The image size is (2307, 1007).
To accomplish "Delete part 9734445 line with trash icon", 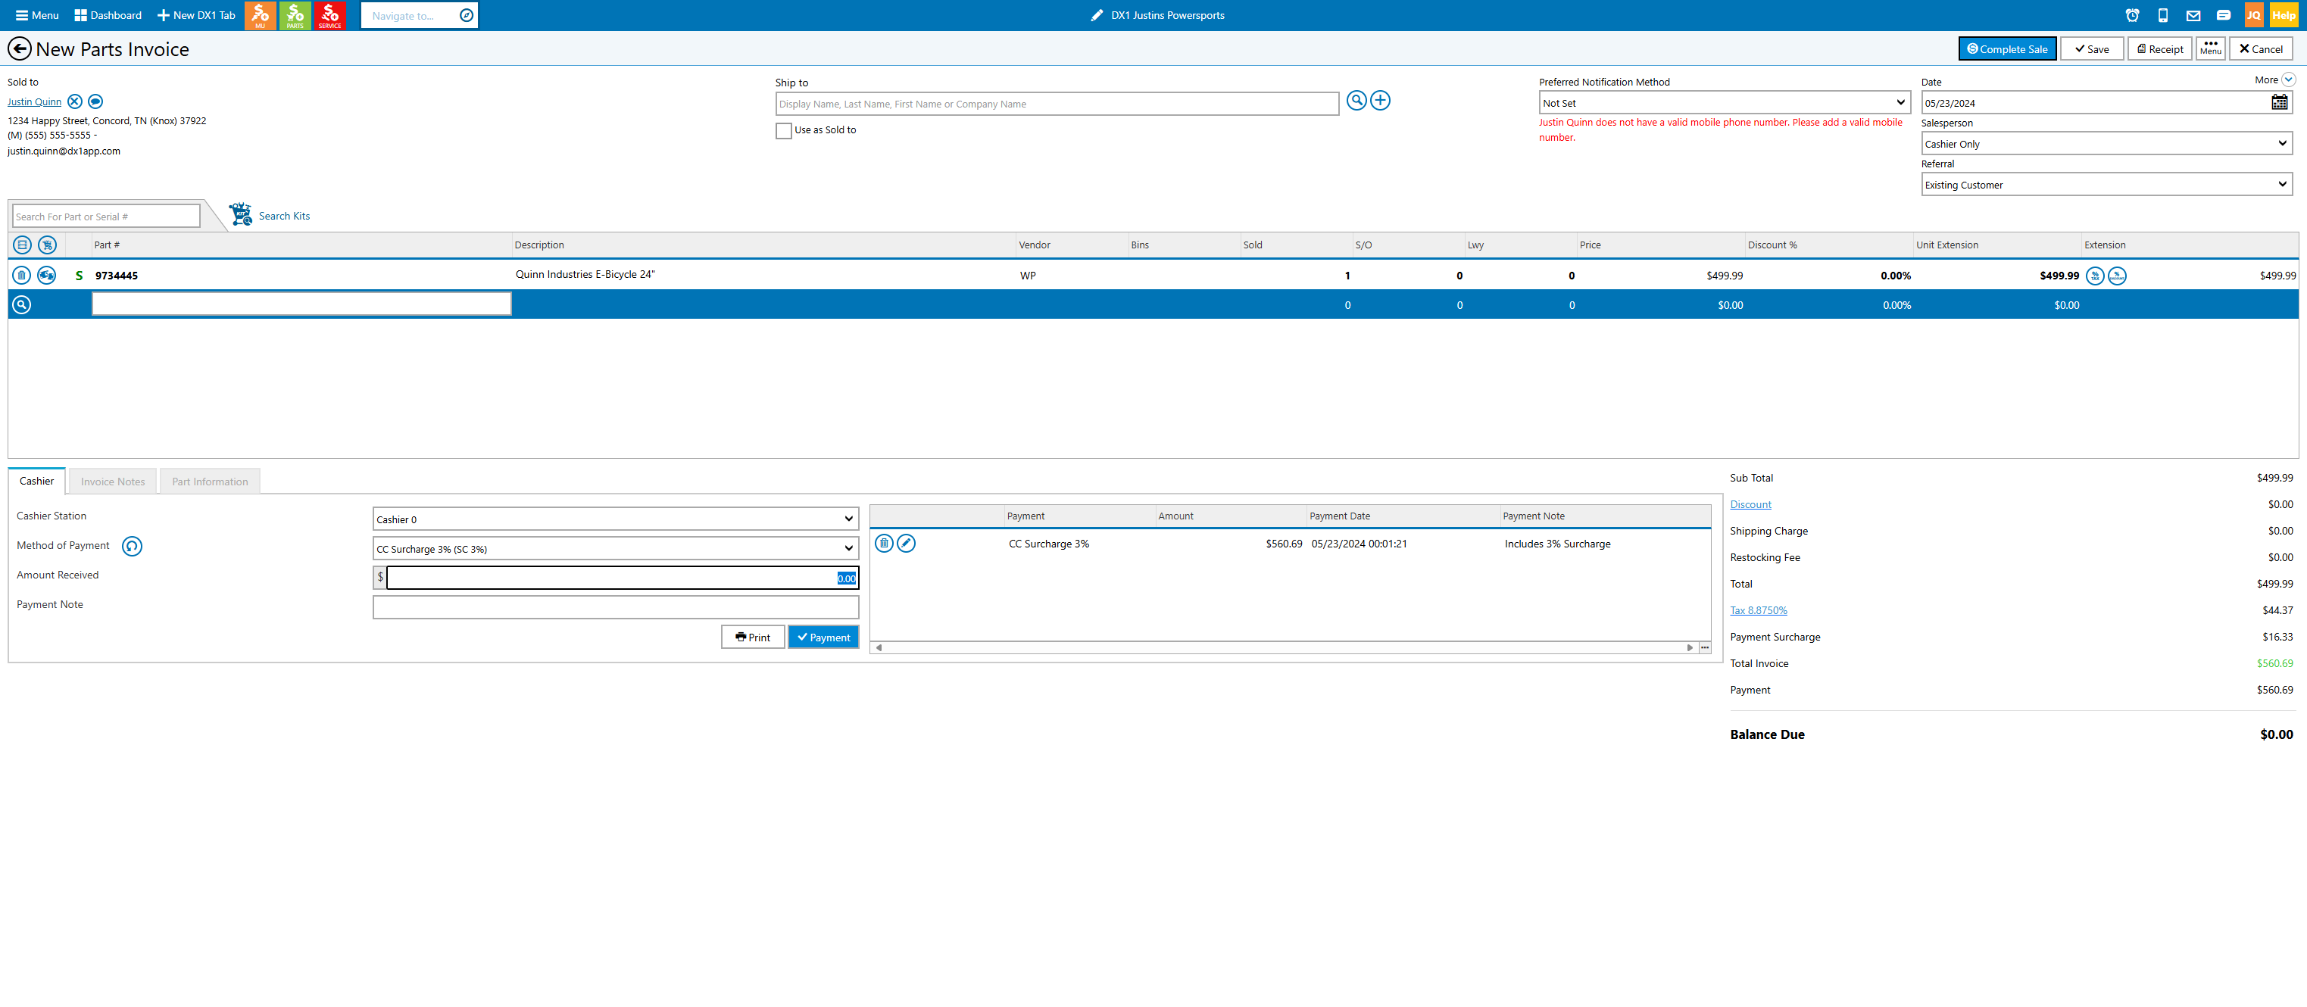I will [21, 275].
